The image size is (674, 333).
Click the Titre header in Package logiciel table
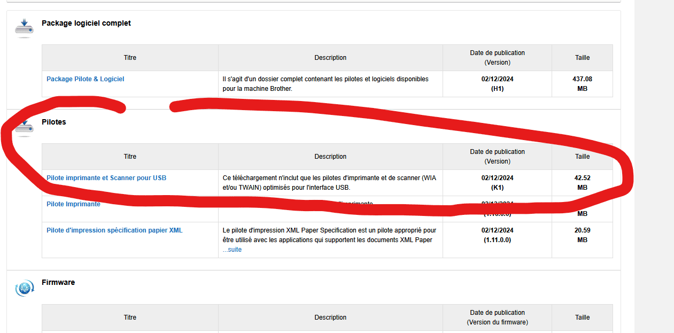tap(130, 58)
